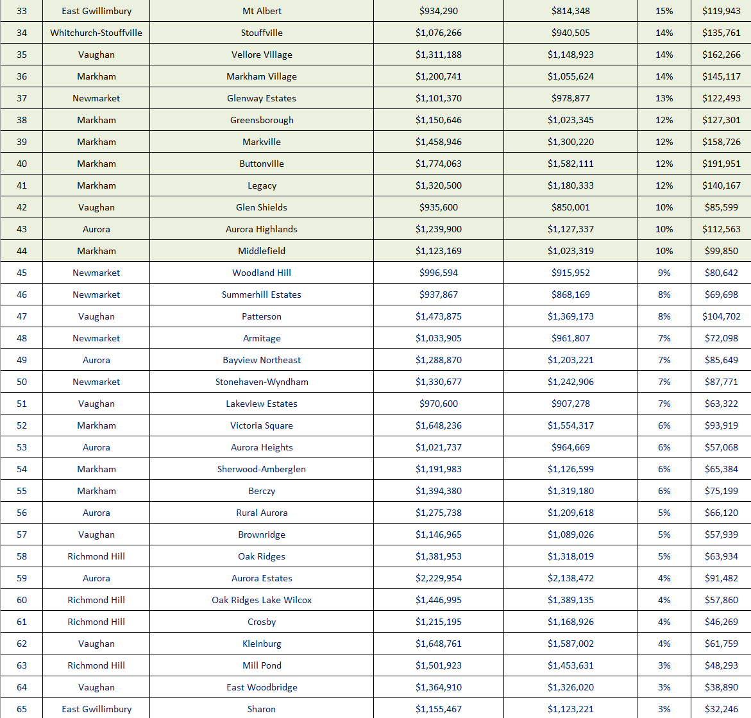Image resolution: width=751 pixels, height=718 pixels.
Task: Click the Greensborough community cell
Action: (x=262, y=120)
